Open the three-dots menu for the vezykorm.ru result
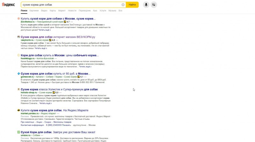The height and width of the screenshot is (142, 255). pyautogui.click(x=57, y=40)
